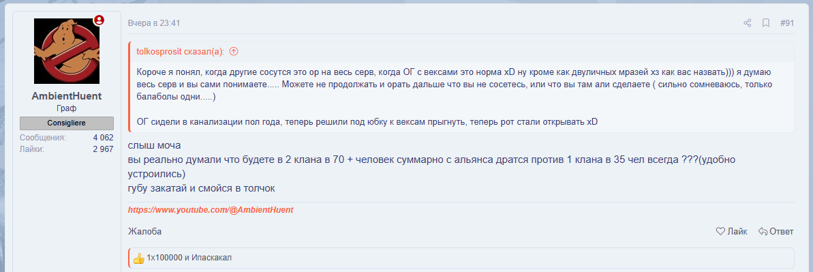Click the 'Вчера в 23:41' timestamp
This screenshot has height=272, width=813.
point(154,23)
